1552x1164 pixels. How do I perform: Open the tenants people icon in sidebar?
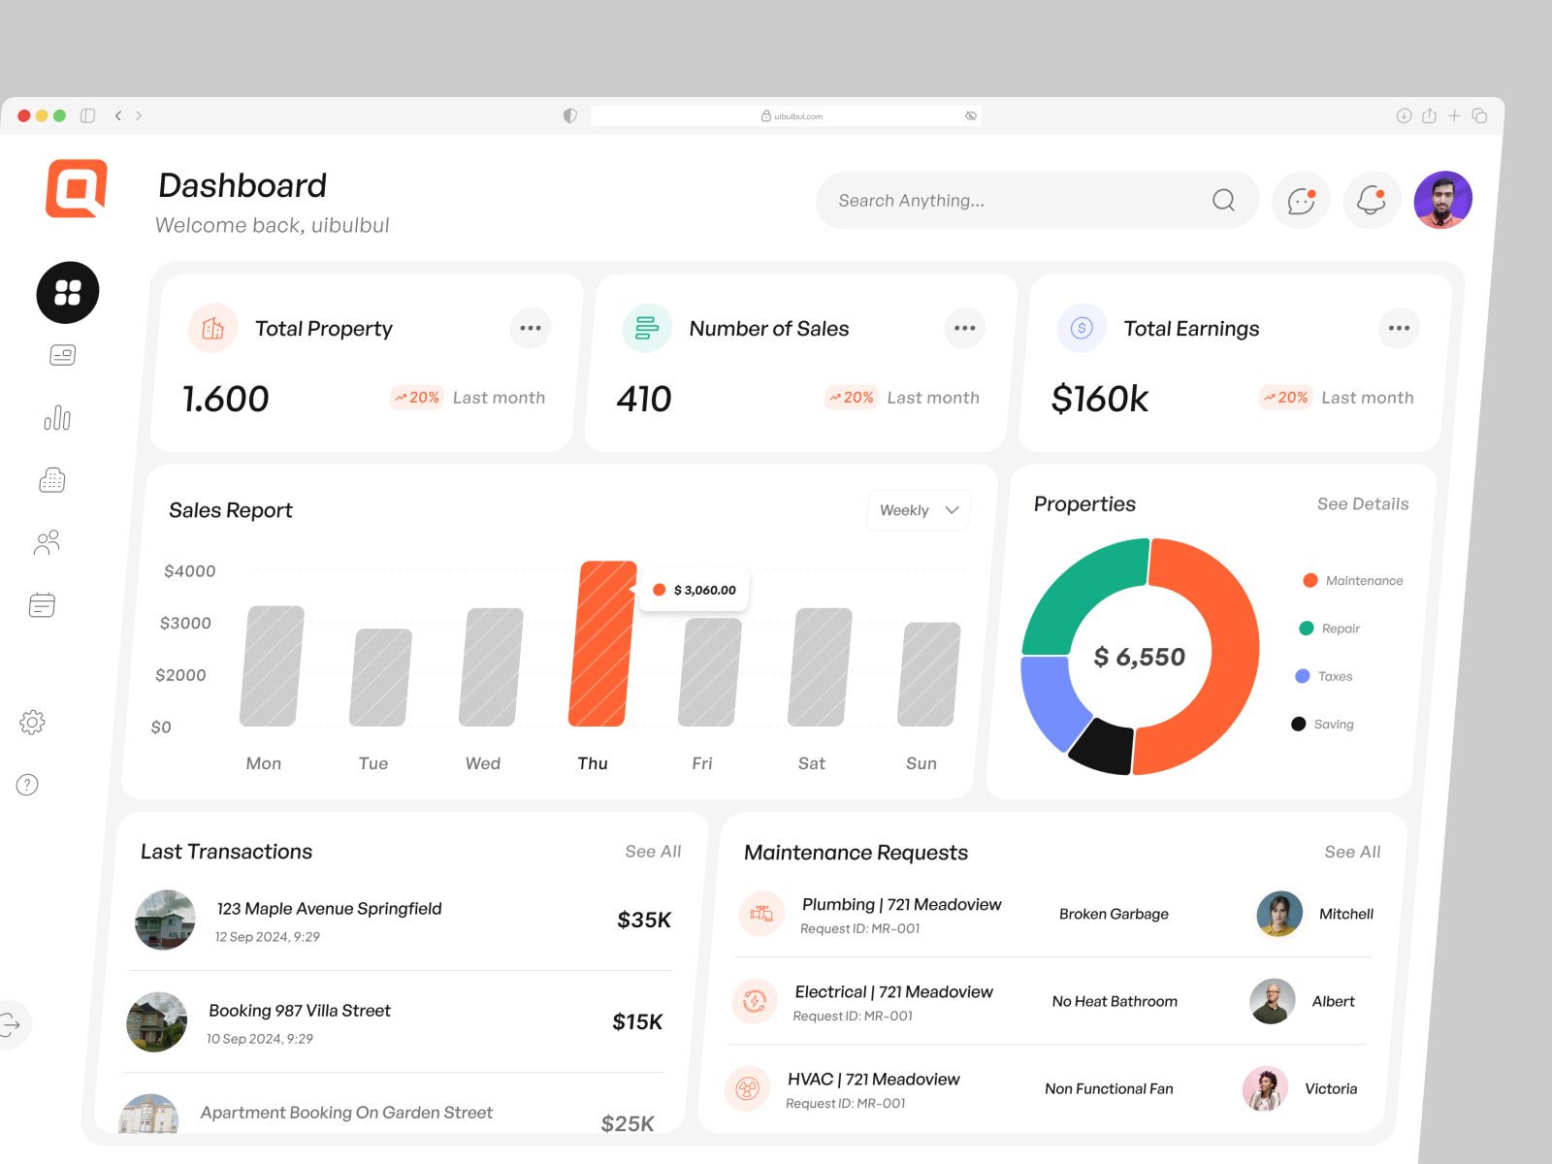click(x=48, y=542)
